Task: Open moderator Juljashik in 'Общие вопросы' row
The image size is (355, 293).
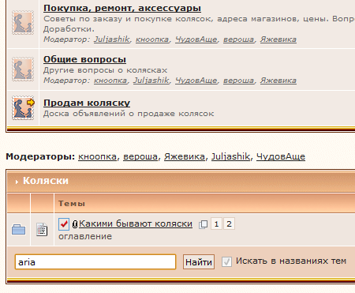Action: (x=151, y=81)
